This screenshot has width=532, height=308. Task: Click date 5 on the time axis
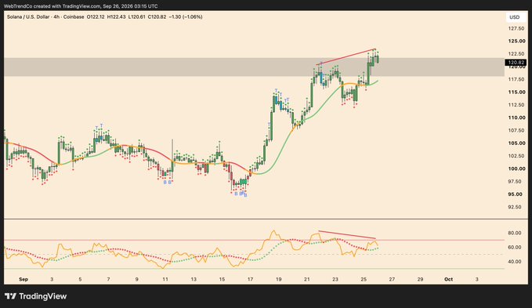tap(80, 279)
